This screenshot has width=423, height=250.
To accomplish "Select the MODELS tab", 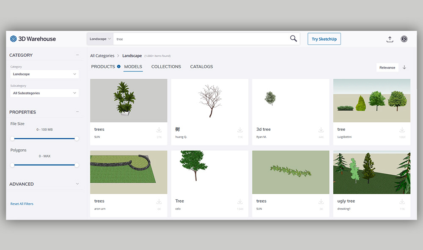I will (133, 66).
